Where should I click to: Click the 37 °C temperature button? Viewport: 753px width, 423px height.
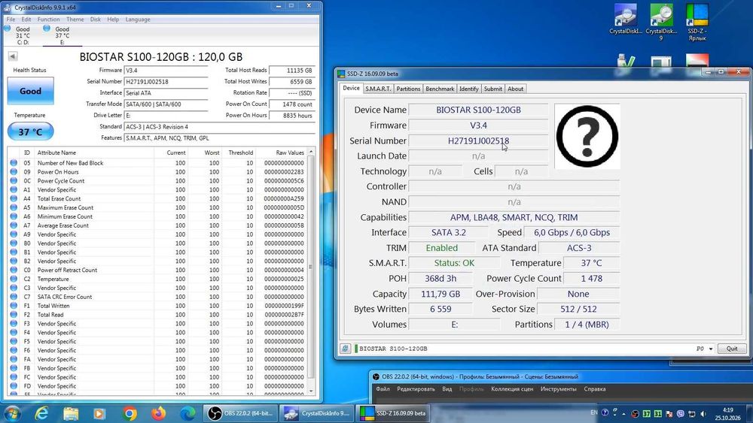[30, 131]
